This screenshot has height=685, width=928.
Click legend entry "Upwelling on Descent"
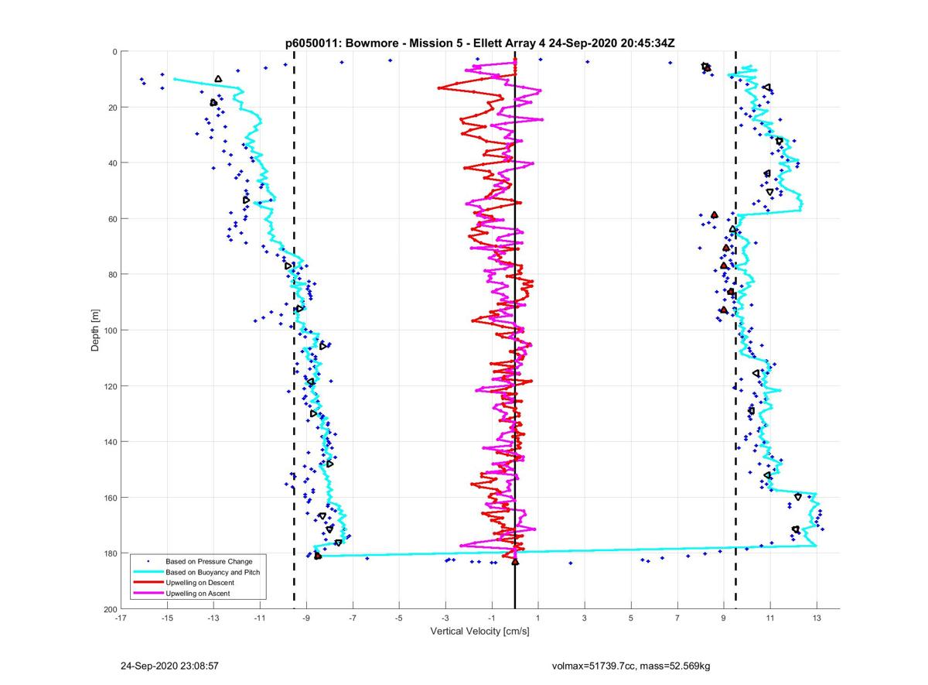(200, 582)
